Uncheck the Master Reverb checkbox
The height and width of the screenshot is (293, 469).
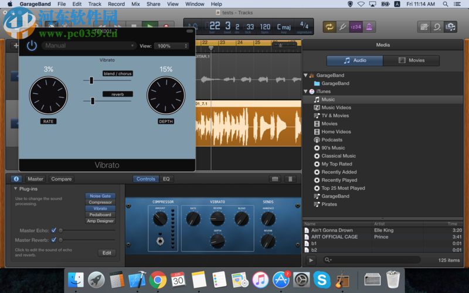tap(54, 240)
